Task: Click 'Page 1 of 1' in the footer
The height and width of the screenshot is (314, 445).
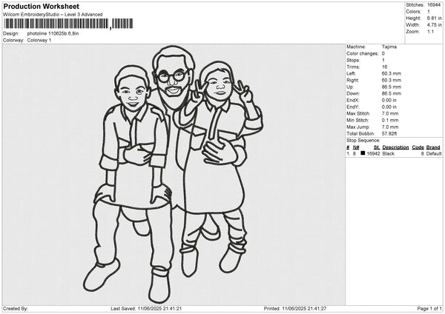Action: point(429,309)
